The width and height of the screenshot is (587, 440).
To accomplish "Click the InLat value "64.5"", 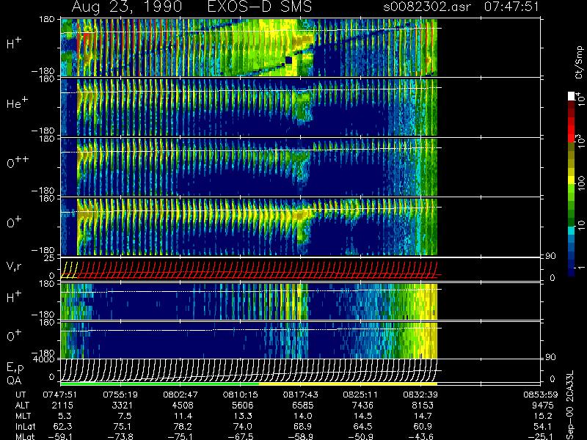I will coord(363,426).
